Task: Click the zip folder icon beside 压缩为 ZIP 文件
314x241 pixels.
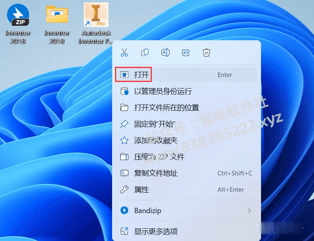Action: tap(124, 157)
